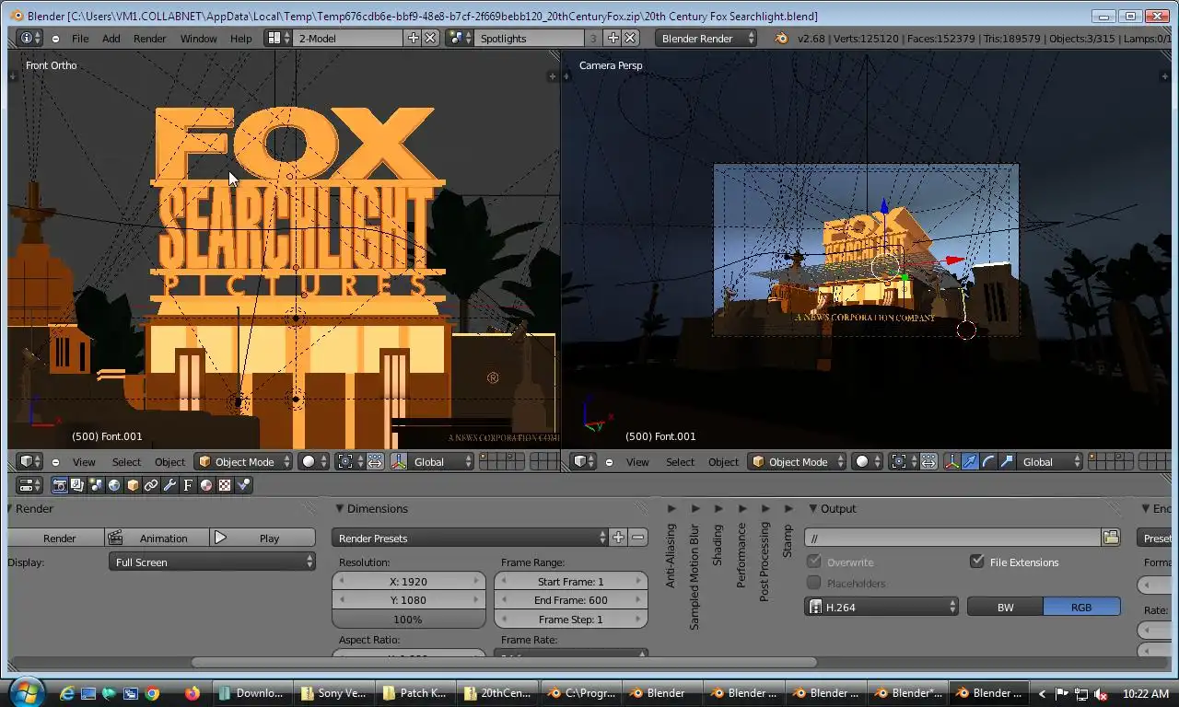Open the Render menu in header
Image resolution: width=1179 pixels, height=707 pixels.
pyautogui.click(x=149, y=38)
